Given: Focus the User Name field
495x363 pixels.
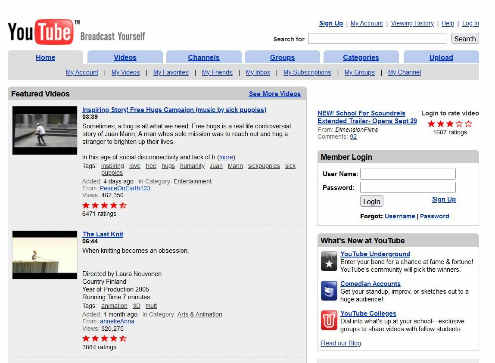Looking at the screenshot, I should (x=408, y=174).
